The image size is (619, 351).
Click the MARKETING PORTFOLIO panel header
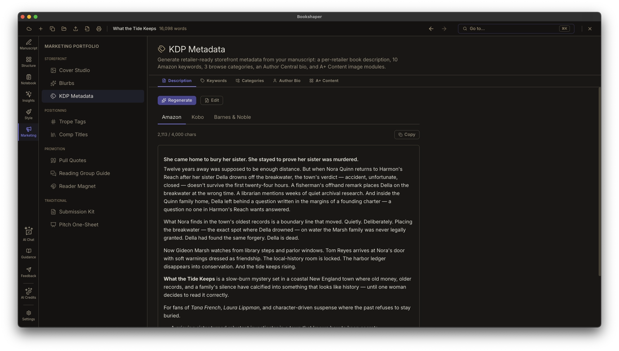coord(72,46)
